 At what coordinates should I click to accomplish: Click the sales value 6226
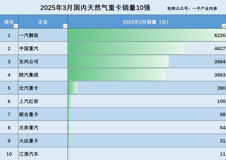(x=220, y=35)
